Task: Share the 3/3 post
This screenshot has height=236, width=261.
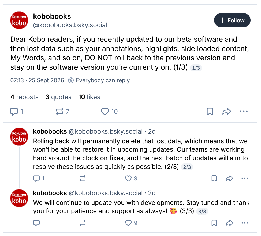Action: [229, 223]
